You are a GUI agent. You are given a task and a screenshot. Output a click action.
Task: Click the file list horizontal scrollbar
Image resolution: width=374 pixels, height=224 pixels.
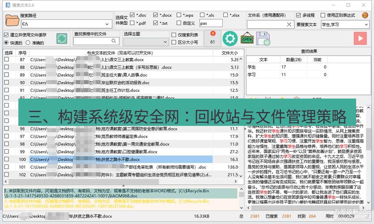pyautogui.click(x=84, y=181)
